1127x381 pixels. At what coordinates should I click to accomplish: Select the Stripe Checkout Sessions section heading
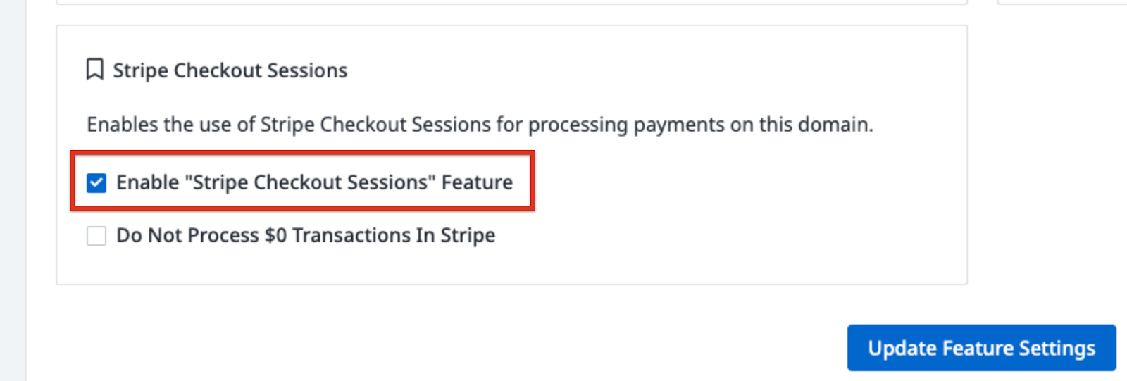(x=230, y=70)
